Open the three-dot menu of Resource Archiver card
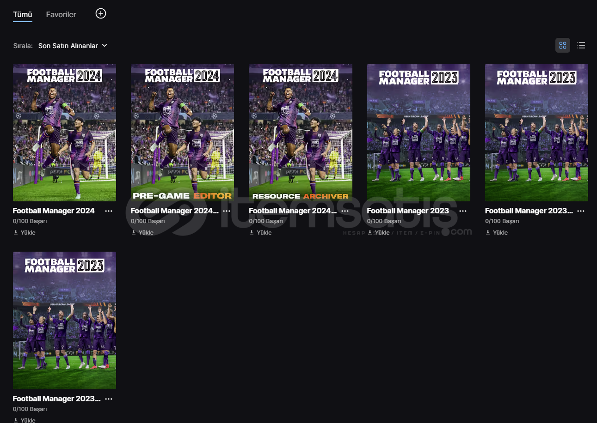Viewport: 597px width, 423px height. click(345, 211)
